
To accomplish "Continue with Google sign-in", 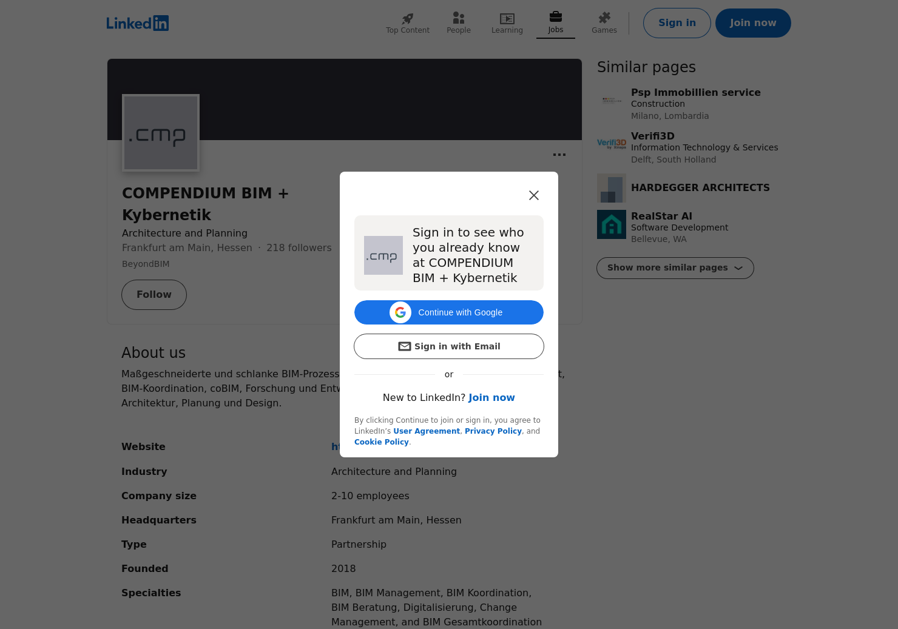I will pyautogui.click(x=449, y=312).
